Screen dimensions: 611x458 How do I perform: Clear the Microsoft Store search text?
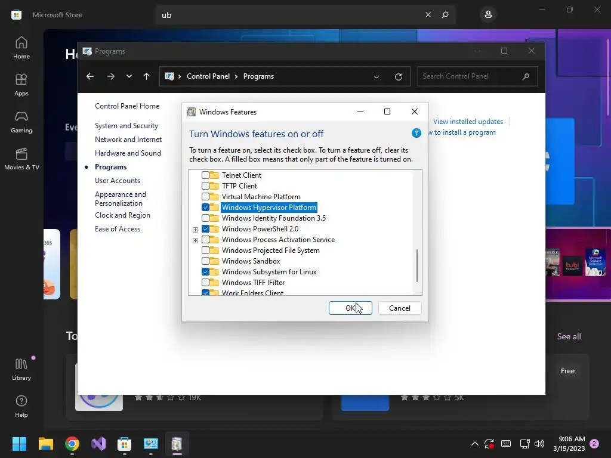428,15
